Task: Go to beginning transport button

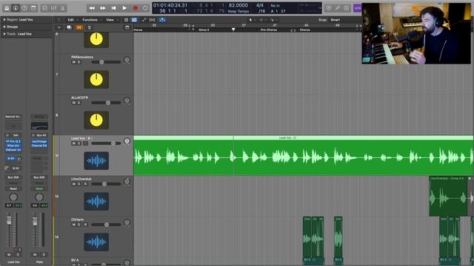Action: pos(113,8)
